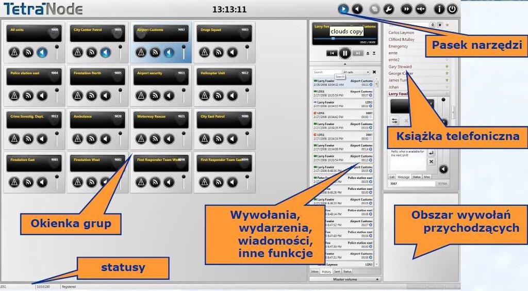
Task: Click scan icon on Firestation East group
Action: click(28, 182)
